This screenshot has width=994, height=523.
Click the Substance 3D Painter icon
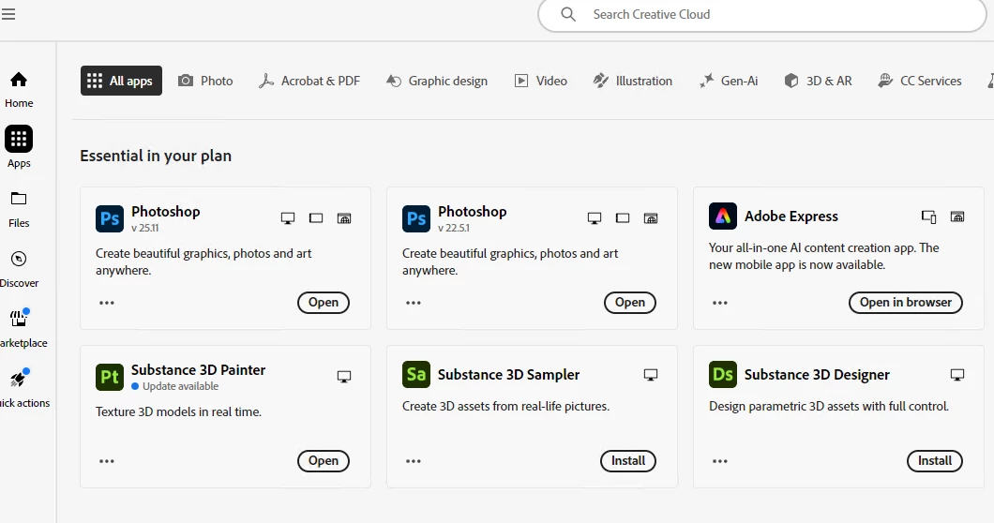[x=110, y=377]
